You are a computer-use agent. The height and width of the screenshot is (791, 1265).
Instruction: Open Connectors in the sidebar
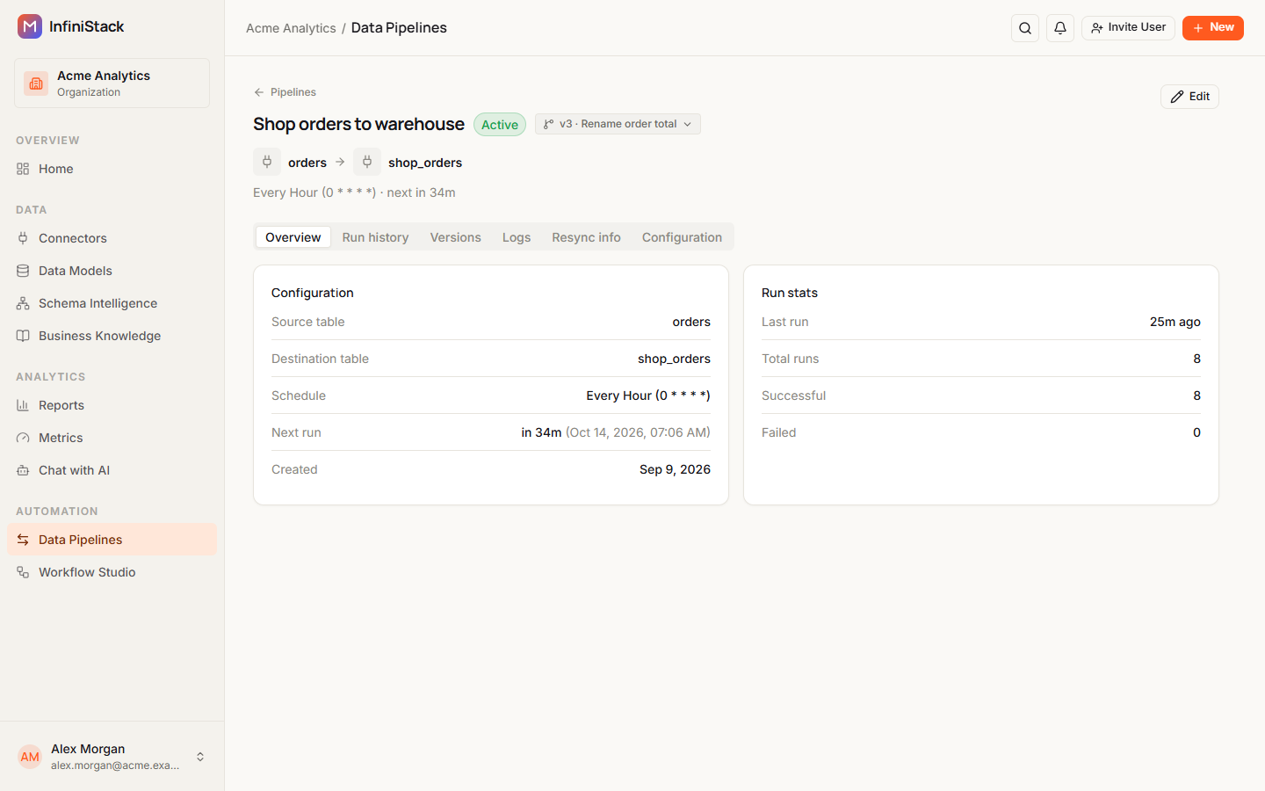(112, 238)
